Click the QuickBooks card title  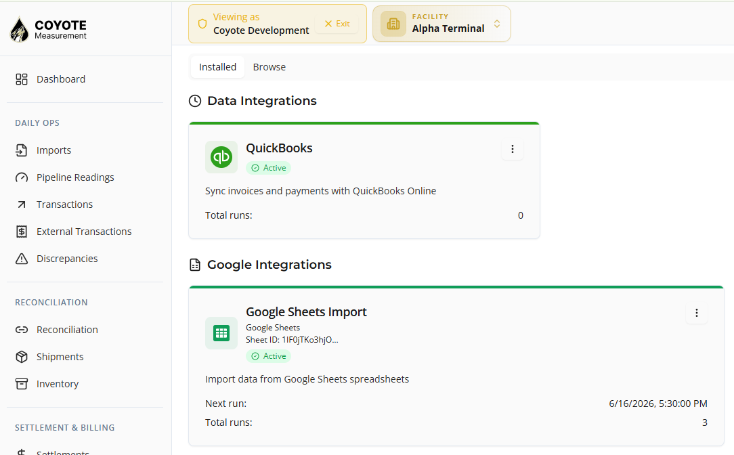tap(279, 148)
